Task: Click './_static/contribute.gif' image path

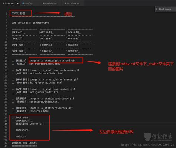Action: 57,99
